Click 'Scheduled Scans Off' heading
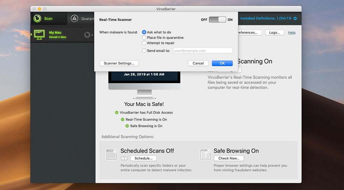The image size is (344, 190). click(147, 151)
